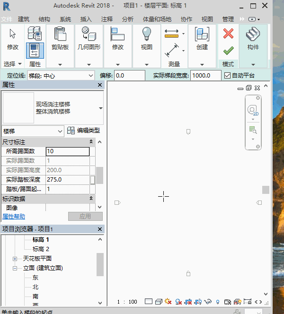Click the 修改 arrow cursor tool
Image resolution: width=284 pixels, height=314 pixels.
(13, 37)
